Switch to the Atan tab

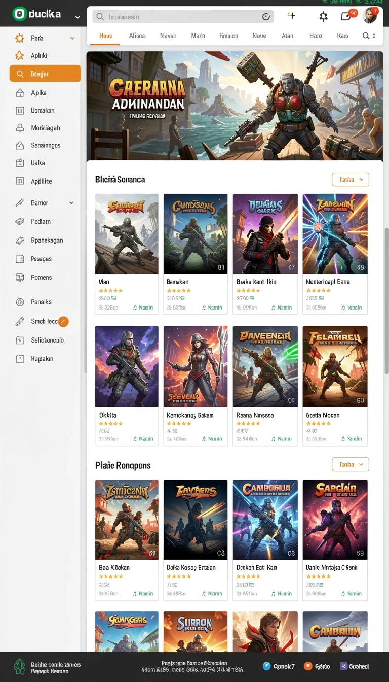coord(288,36)
